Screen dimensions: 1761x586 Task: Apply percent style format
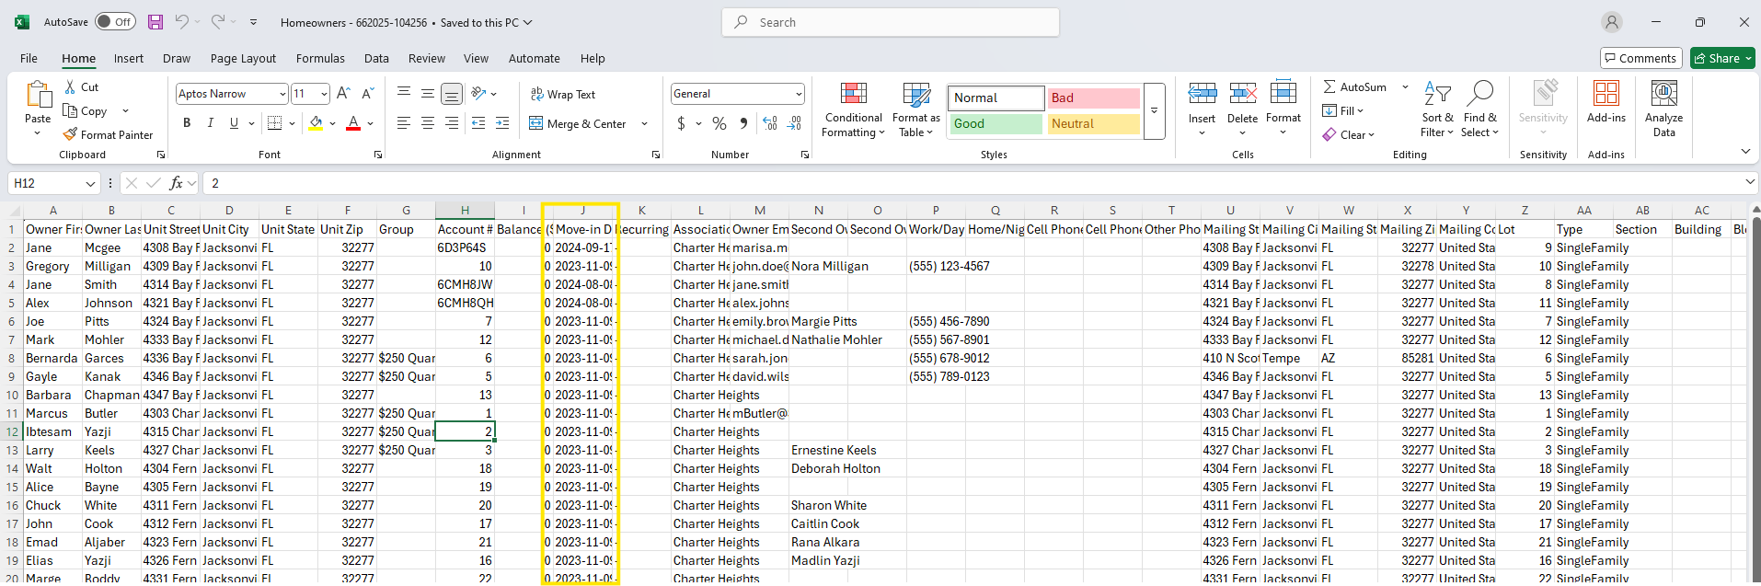click(719, 123)
